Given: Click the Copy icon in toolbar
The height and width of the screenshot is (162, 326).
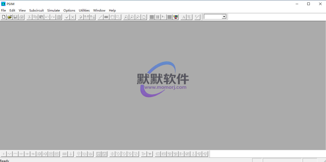Looking at the screenshot, I should coord(35,17).
